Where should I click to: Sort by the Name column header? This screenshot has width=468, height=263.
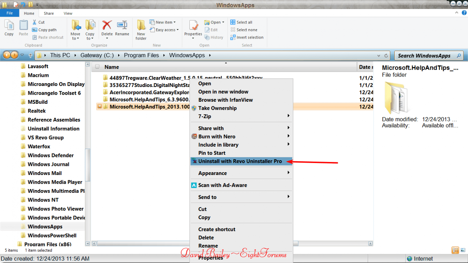[112, 67]
